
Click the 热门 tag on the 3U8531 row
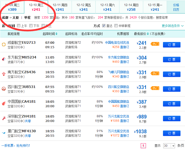point(155,88)
